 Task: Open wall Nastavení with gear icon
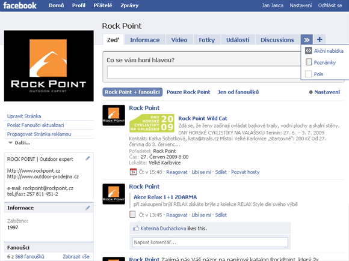[324, 92]
